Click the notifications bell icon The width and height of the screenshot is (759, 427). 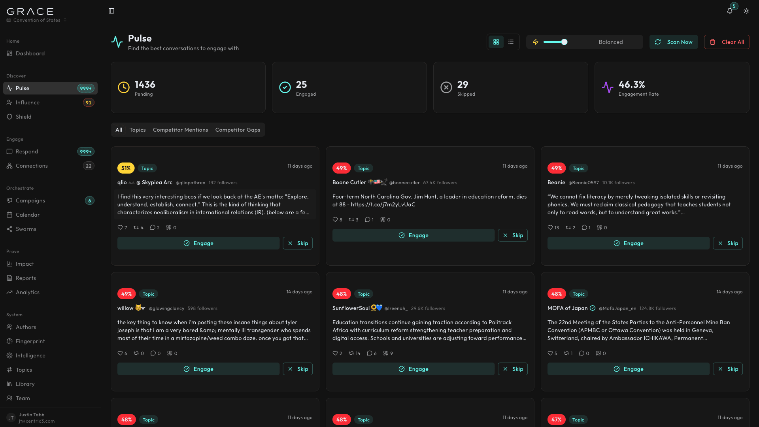[729, 11]
